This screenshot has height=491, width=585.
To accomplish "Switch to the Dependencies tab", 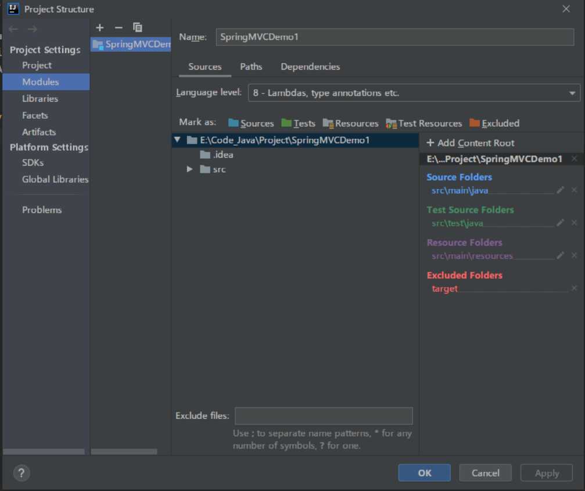I will pos(310,66).
